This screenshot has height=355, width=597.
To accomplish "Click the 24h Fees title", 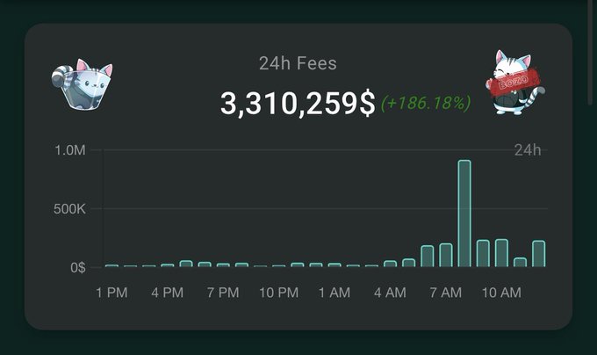I will (x=298, y=63).
